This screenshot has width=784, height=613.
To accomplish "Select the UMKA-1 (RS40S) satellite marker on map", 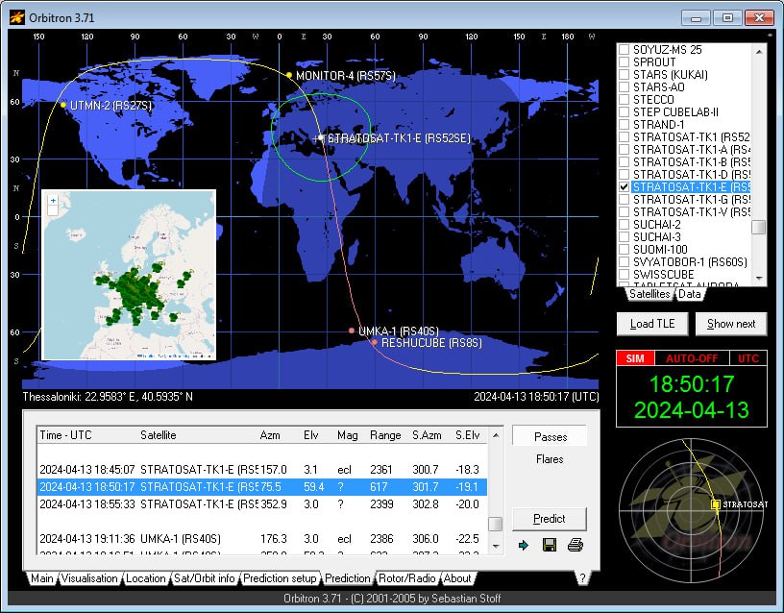I will (x=352, y=331).
